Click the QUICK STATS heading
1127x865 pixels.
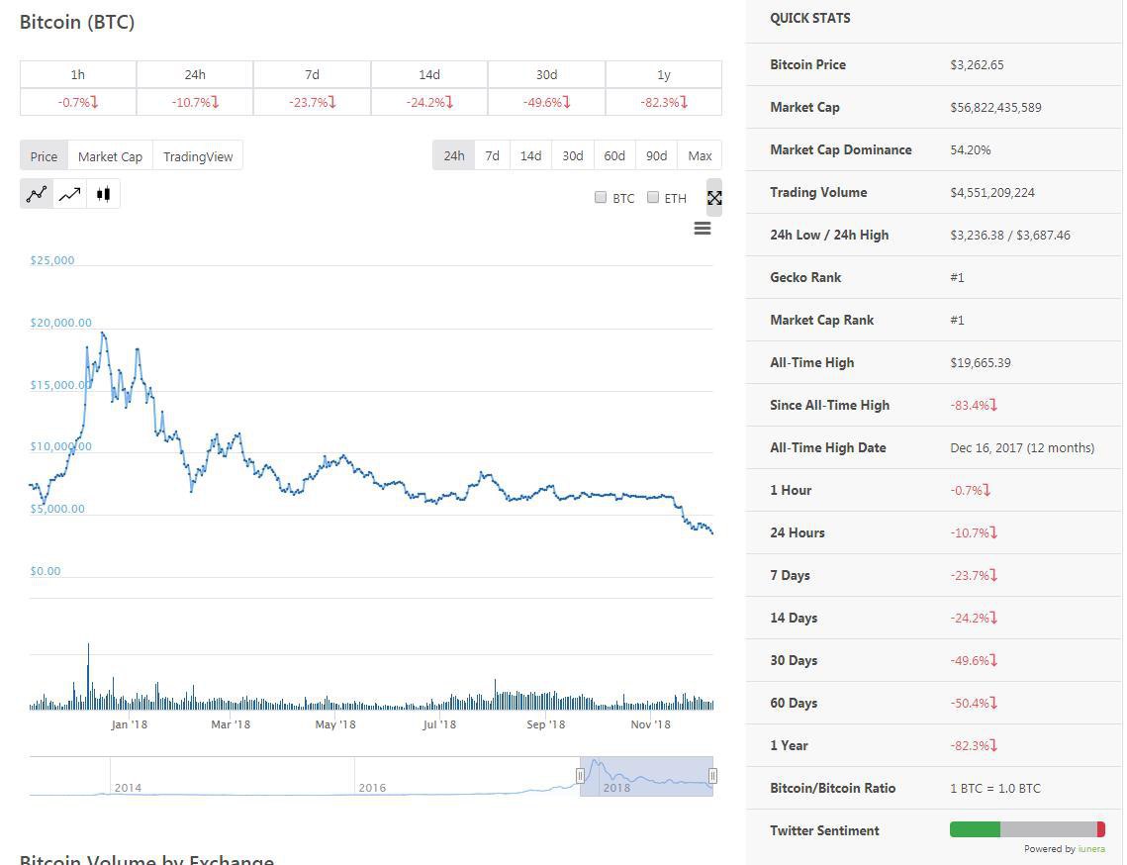pyautogui.click(x=810, y=18)
